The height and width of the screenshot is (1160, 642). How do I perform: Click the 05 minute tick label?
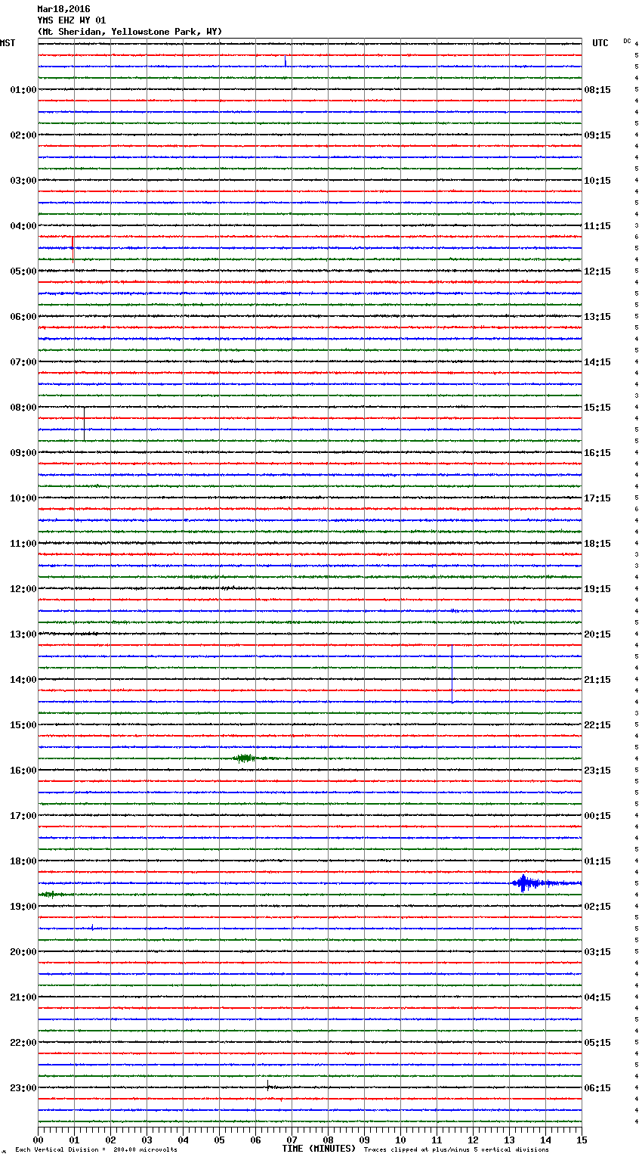coord(219,1140)
